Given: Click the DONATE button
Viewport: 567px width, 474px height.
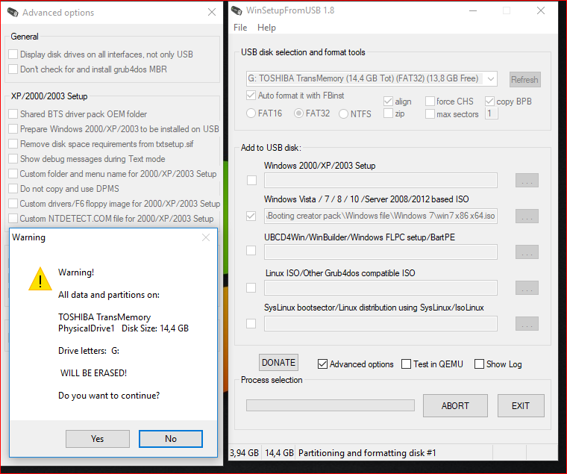Looking at the screenshot, I should [278, 363].
